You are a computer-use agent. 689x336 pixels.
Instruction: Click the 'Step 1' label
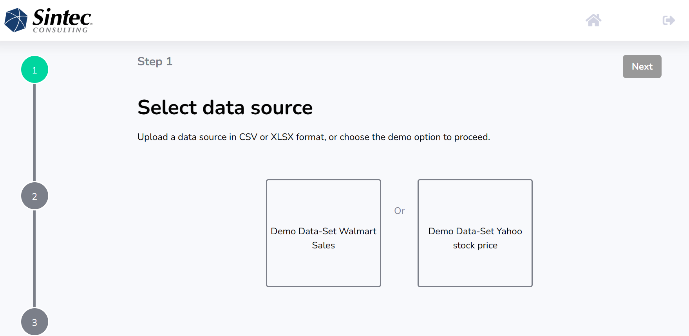(x=155, y=61)
